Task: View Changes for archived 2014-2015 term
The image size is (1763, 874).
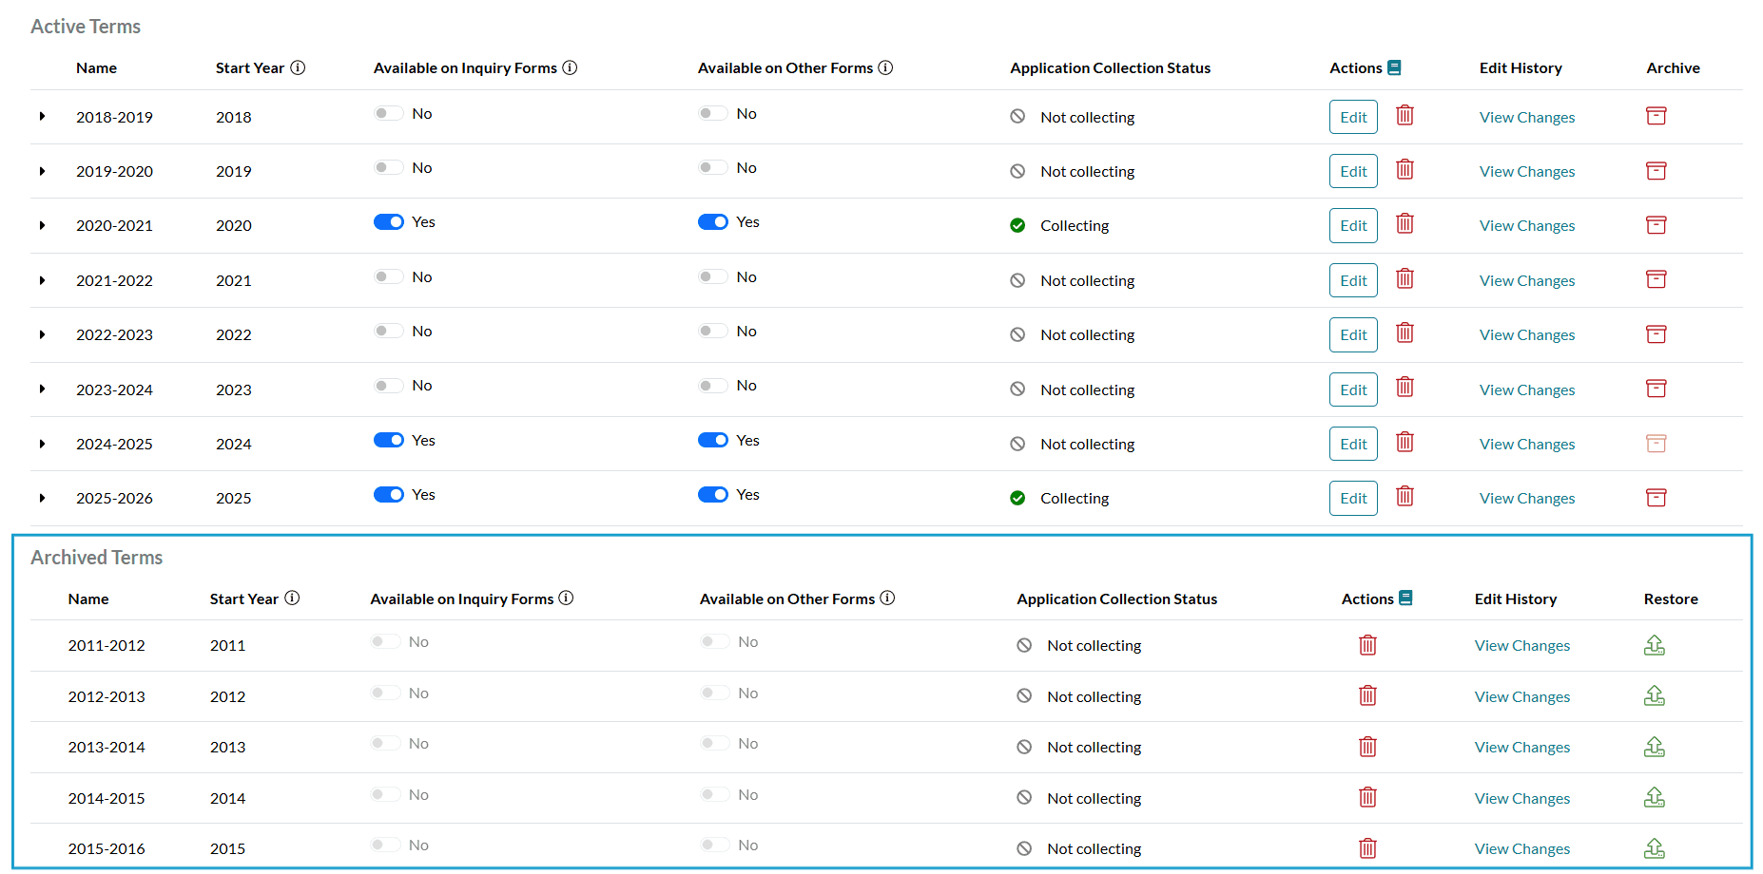Action: click(x=1522, y=798)
